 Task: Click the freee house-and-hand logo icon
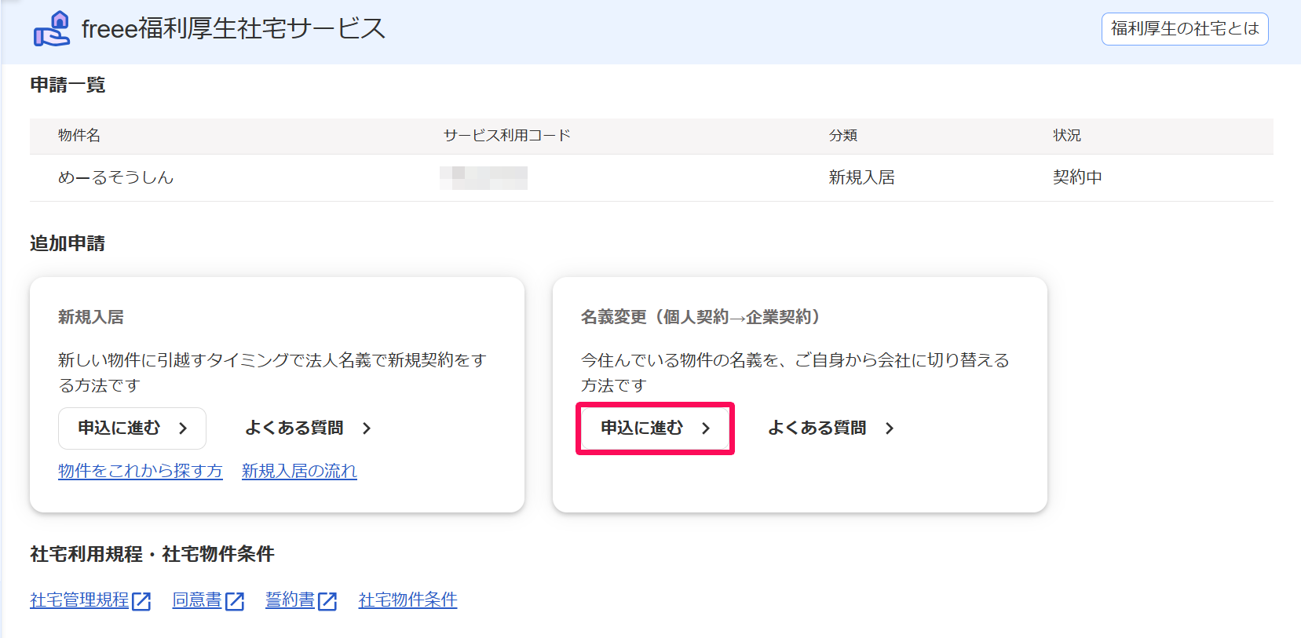coord(52,29)
